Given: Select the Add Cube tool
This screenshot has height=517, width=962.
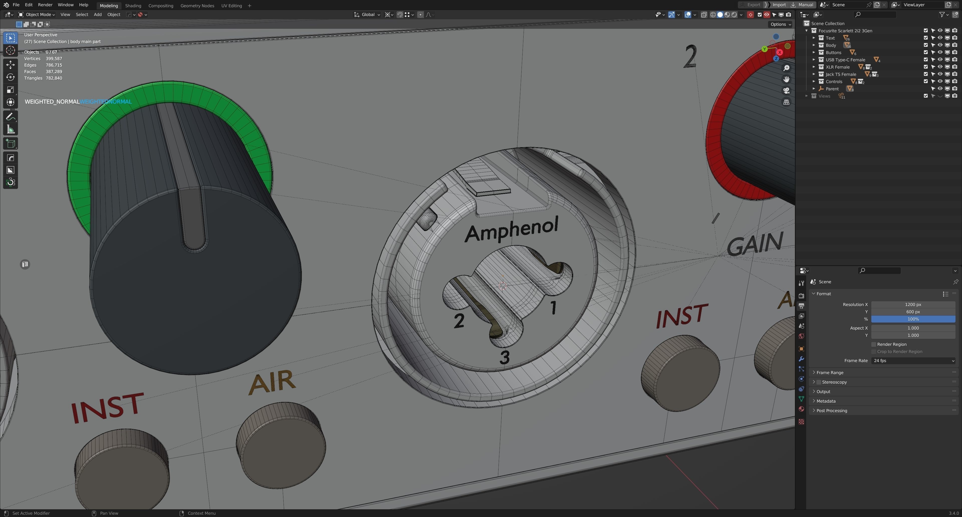Looking at the screenshot, I should (x=11, y=144).
